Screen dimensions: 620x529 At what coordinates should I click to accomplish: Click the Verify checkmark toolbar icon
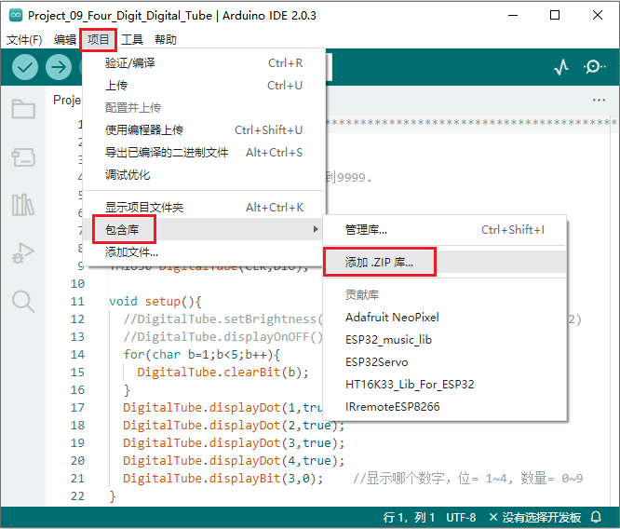(25, 67)
